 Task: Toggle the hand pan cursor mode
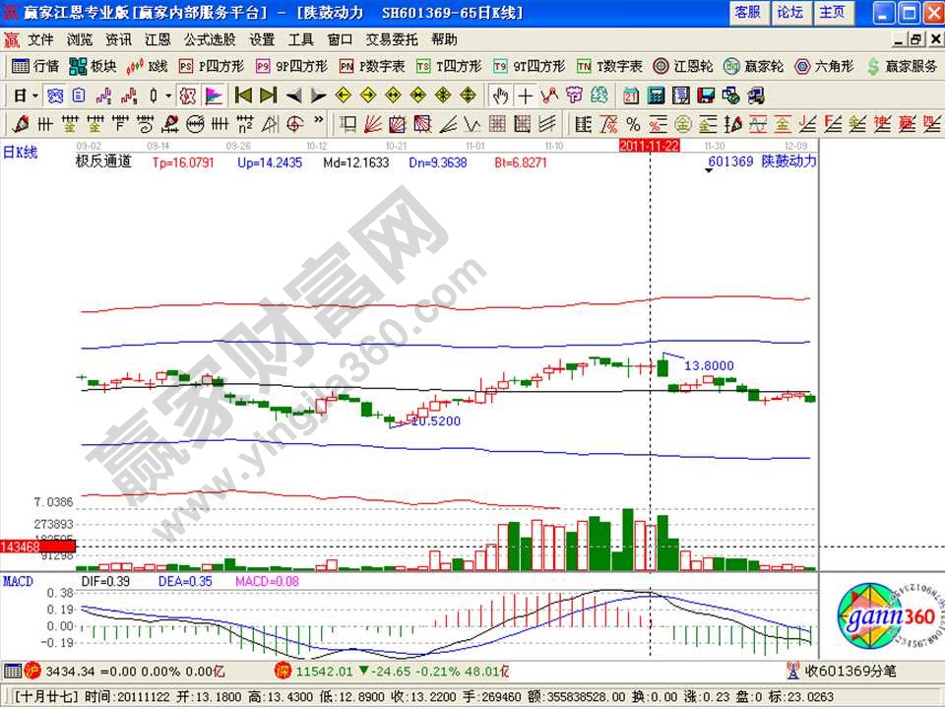[500, 96]
